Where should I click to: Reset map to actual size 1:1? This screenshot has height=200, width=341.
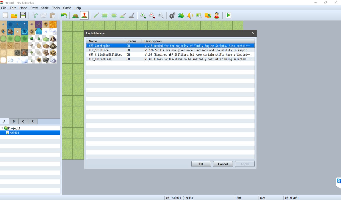[x=161, y=15]
